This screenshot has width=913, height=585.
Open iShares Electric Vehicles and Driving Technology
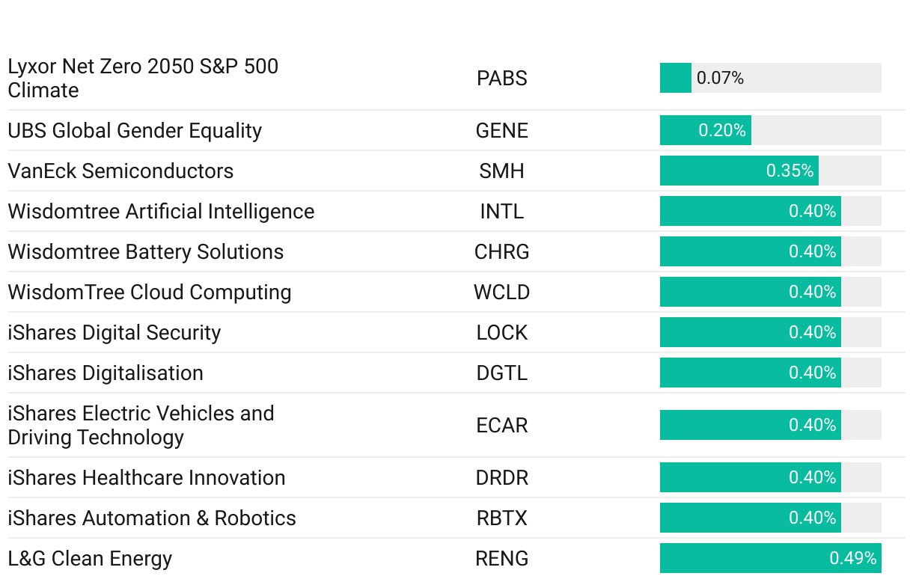pos(141,425)
